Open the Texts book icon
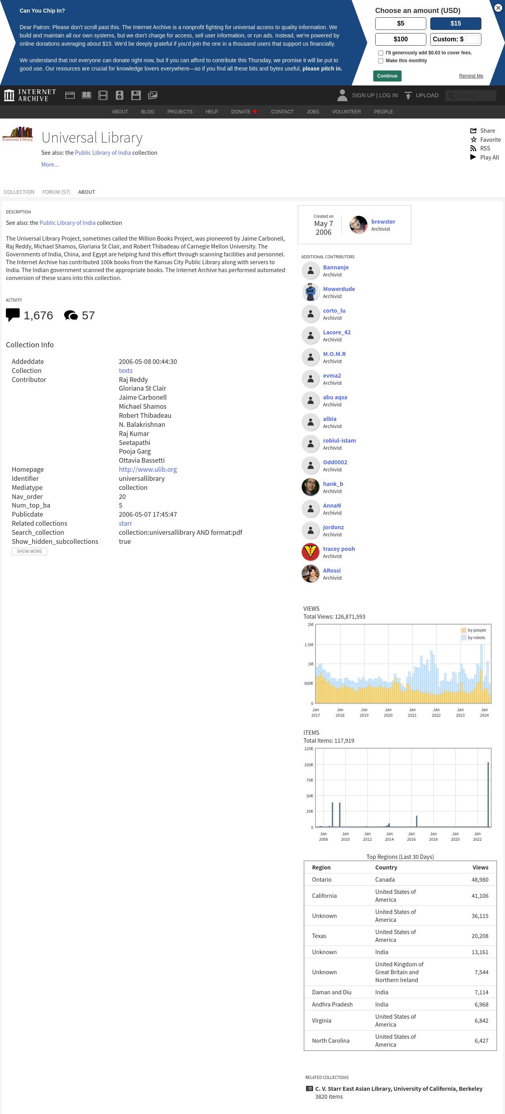 tap(87, 95)
